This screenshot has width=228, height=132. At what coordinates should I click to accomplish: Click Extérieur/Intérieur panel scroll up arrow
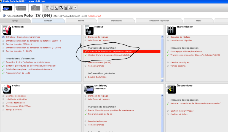(162, 96)
